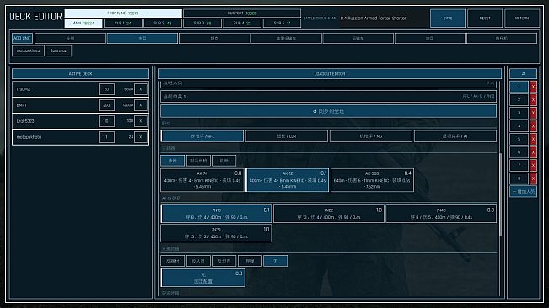Image resolution: width=549 pixels, height=308 pixels.
Task: Click the Loadout Editor vertical scrollbar
Action: click(501, 194)
